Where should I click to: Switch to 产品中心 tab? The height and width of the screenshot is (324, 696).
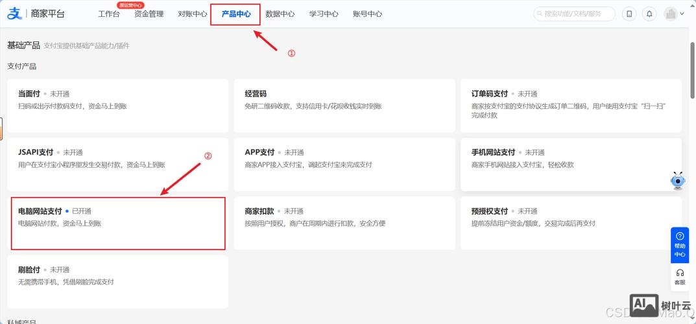(x=236, y=14)
